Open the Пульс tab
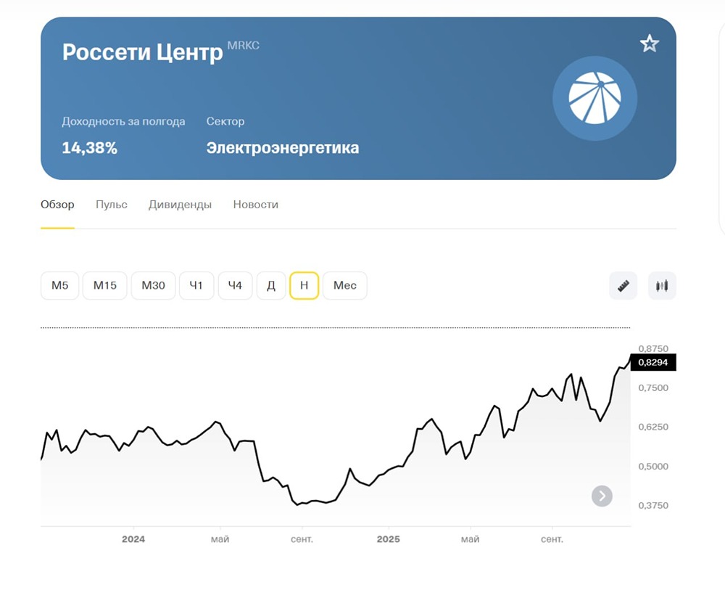Screen dimensions: 725x590 click(111, 205)
